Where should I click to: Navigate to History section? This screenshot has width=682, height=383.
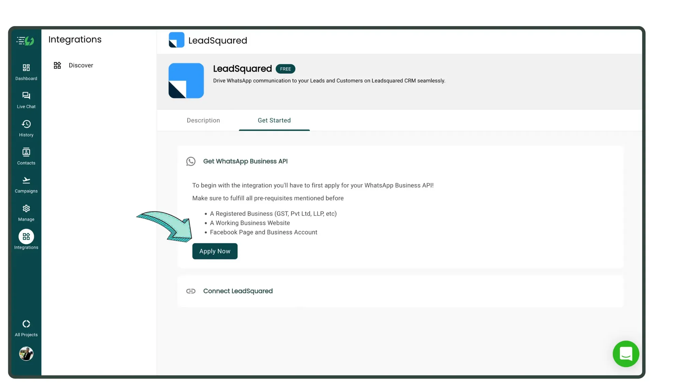tap(26, 129)
